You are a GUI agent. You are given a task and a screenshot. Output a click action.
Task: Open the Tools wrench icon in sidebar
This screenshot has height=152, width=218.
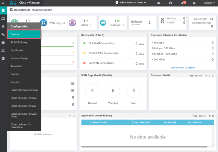click(3, 34)
